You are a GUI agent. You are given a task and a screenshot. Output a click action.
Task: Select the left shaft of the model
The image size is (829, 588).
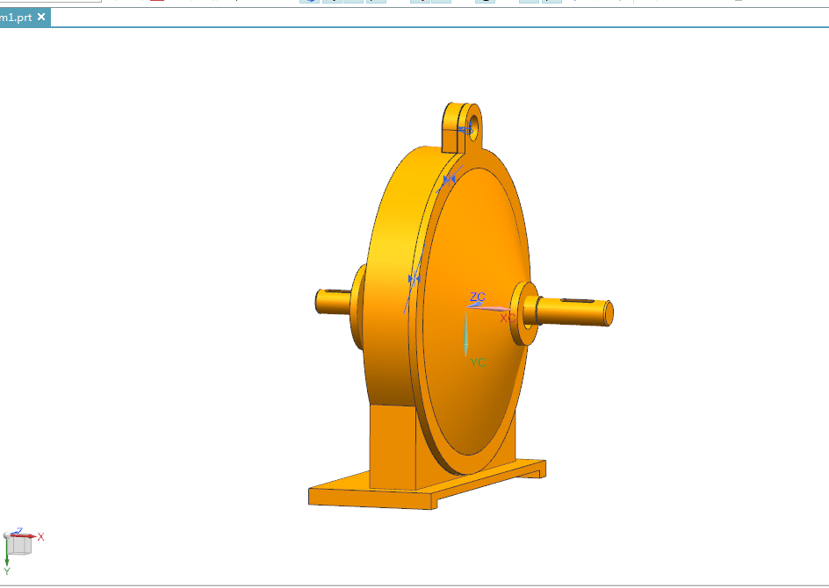pyautogui.click(x=333, y=302)
